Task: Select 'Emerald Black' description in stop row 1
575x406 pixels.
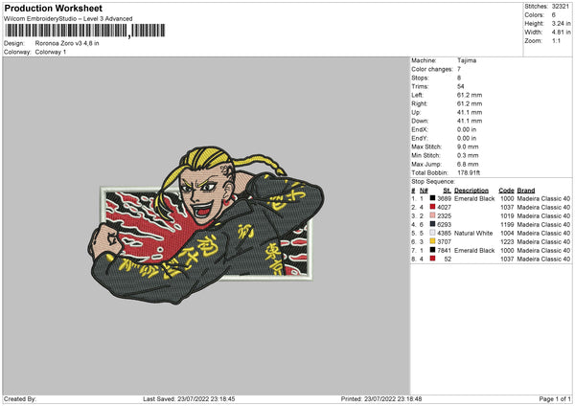Action: click(474, 198)
